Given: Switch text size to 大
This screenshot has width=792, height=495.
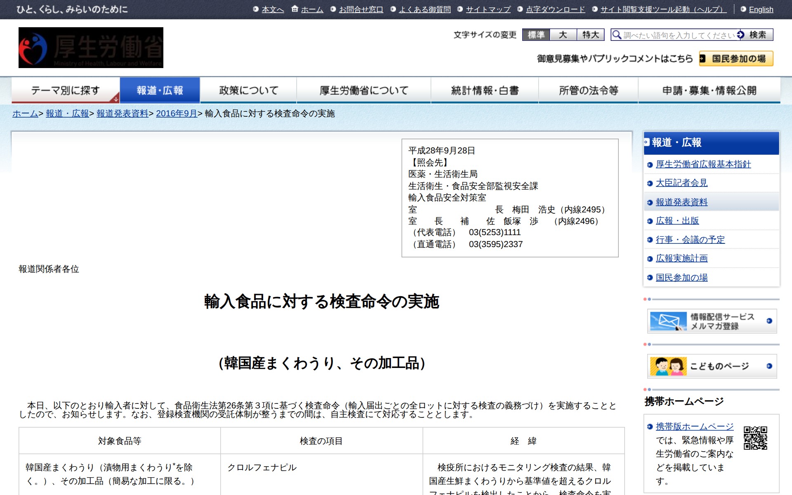Looking at the screenshot, I should pyautogui.click(x=563, y=35).
